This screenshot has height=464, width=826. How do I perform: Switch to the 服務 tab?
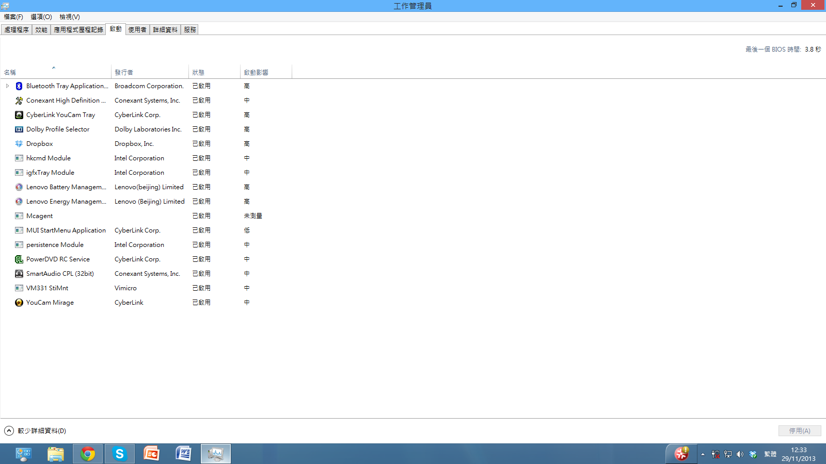[190, 30]
